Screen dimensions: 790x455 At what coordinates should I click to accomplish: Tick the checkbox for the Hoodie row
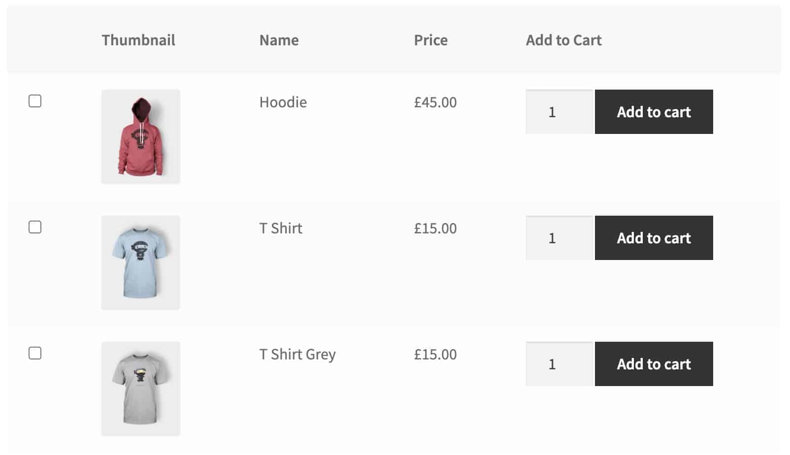(x=35, y=101)
